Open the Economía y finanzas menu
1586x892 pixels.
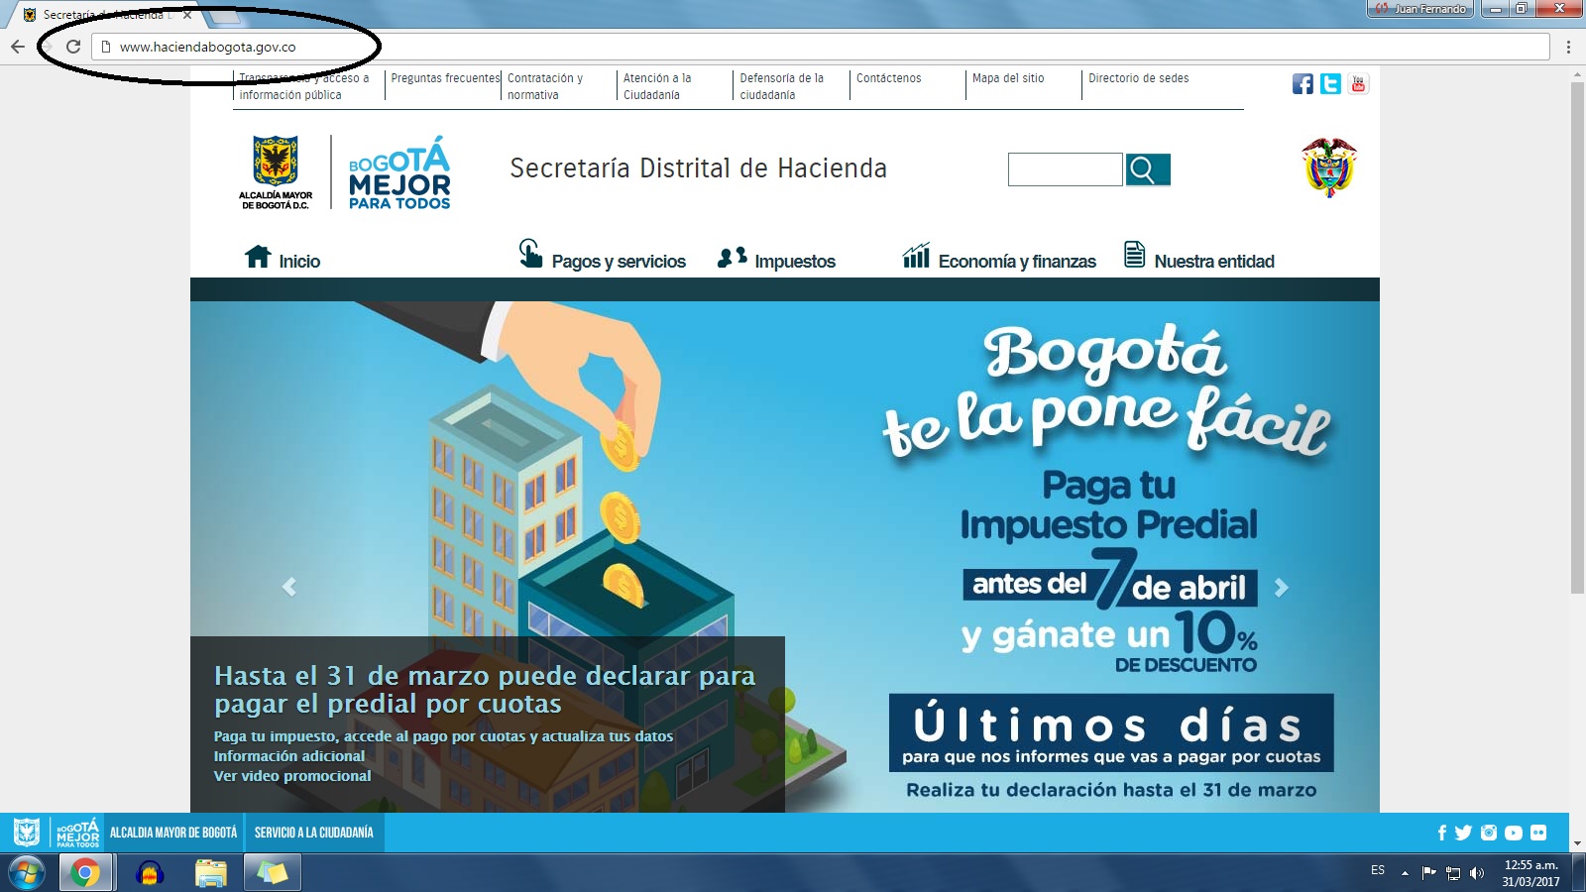(1017, 262)
